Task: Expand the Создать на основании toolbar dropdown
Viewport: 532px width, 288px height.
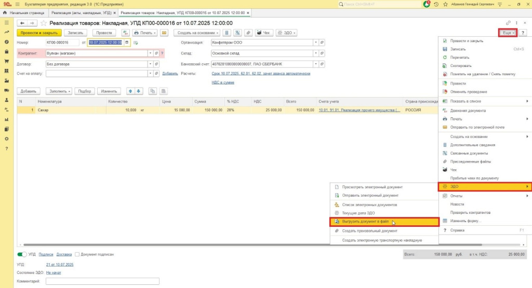Action: coord(196,33)
